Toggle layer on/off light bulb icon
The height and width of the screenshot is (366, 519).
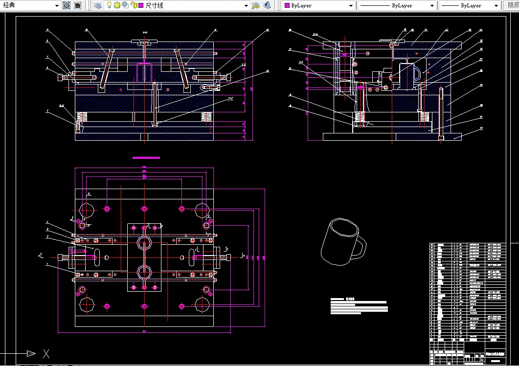tap(109, 5)
